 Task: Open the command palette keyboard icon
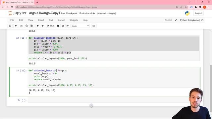click(94, 26)
